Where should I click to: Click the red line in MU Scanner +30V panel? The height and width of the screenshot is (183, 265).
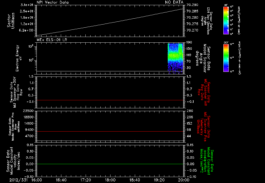(110, 100)
